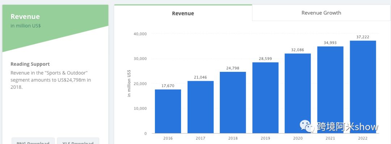391x144 pixels.
Task: Click the 20,000 y-axis tick label
Action: click(140, 84)
